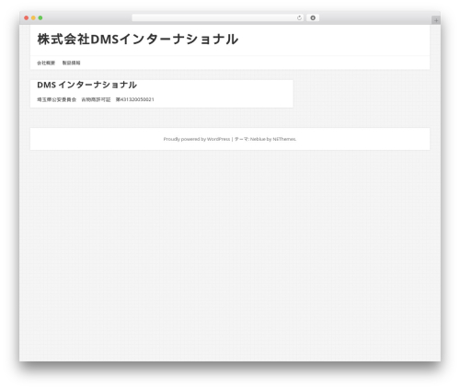
Task: Follow the Proudly powered by WordPress link
Action: tap(197, 139)
